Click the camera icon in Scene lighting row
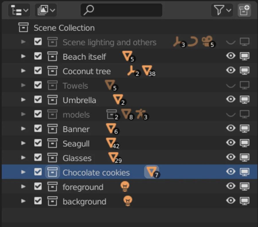Image resolution: width=258 pixels, height=227 pixels. (207, 42)
